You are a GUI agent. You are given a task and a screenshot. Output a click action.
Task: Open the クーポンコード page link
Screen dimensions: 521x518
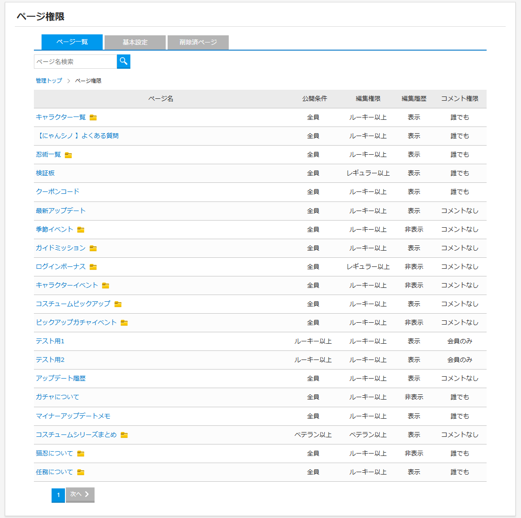[x=57, y=191]
